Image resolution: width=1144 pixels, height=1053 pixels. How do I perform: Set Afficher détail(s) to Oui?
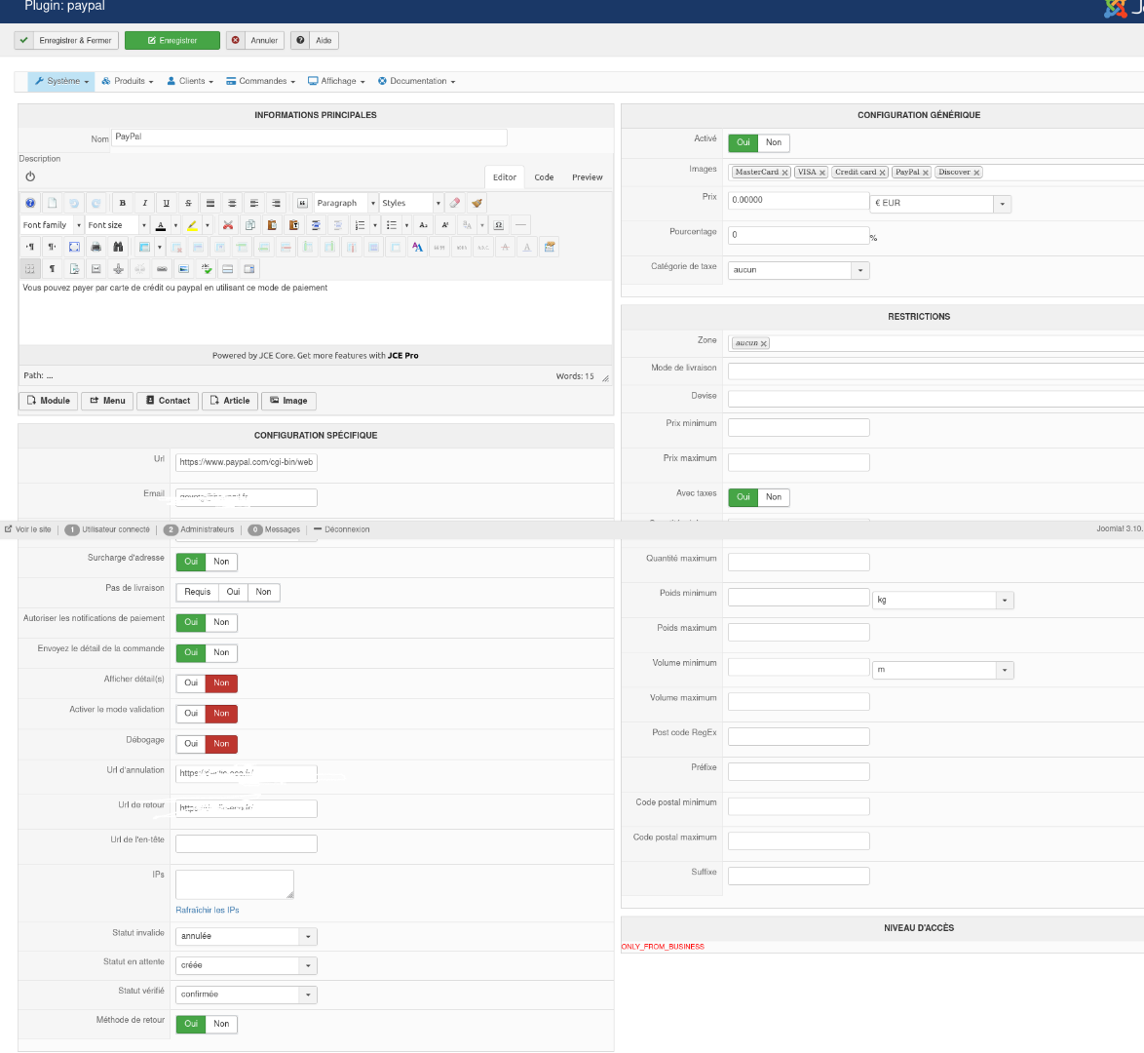pyautogui.click(x=191, y=682)
